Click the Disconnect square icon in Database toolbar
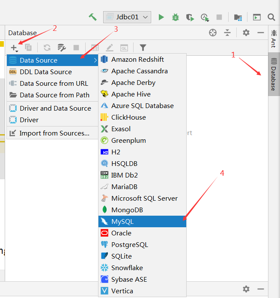The width and height of the screenshot is (280, 298). click(76, 48)
